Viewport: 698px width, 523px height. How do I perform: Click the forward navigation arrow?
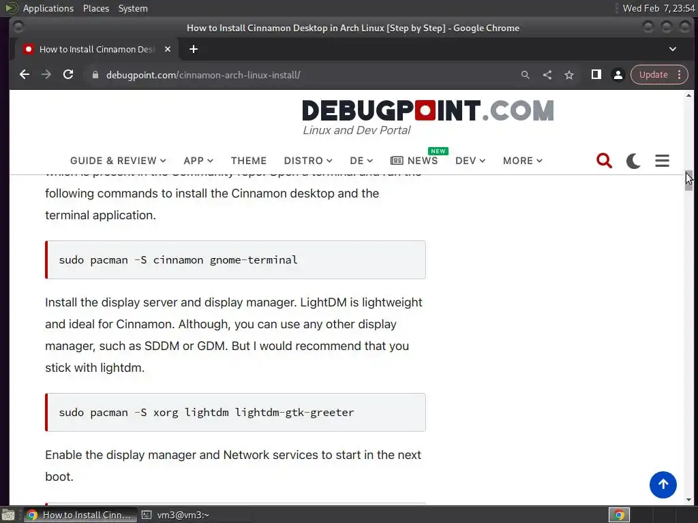tap(46, 75)
